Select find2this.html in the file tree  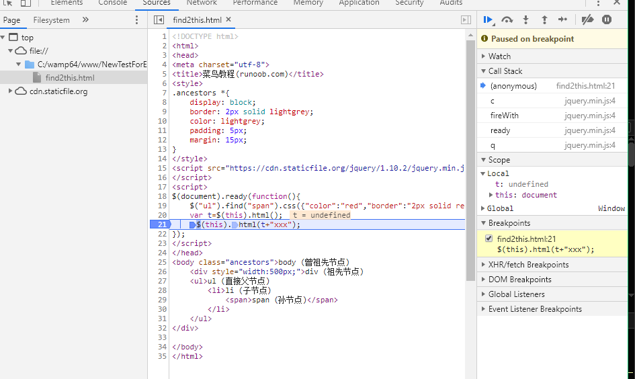pos(70,78)
